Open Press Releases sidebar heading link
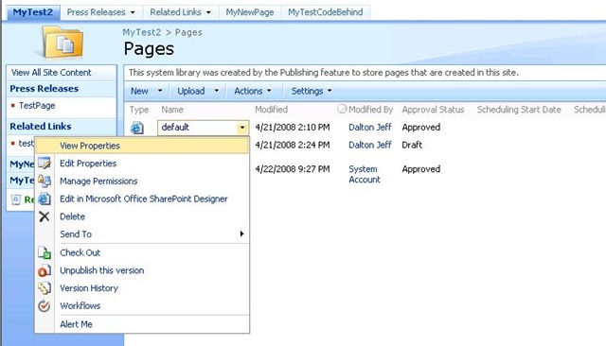The width and height of the screenshot is (606, 346). 45,89
